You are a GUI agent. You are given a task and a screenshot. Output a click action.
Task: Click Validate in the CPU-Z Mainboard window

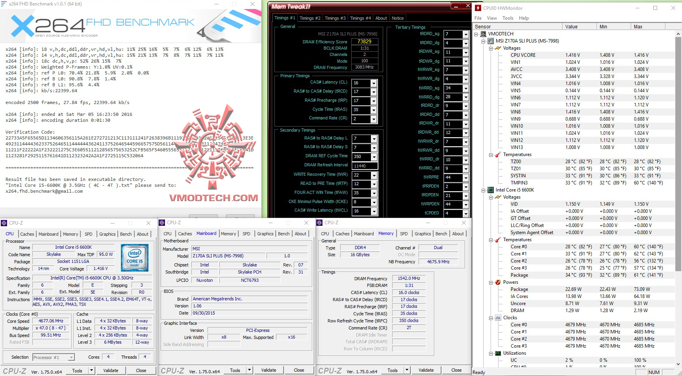269,370
